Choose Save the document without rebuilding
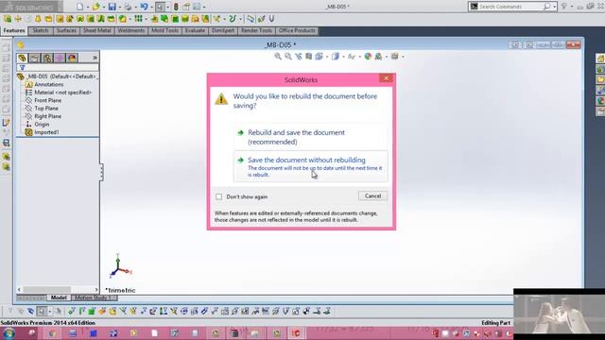 click(x=311, y=166)
